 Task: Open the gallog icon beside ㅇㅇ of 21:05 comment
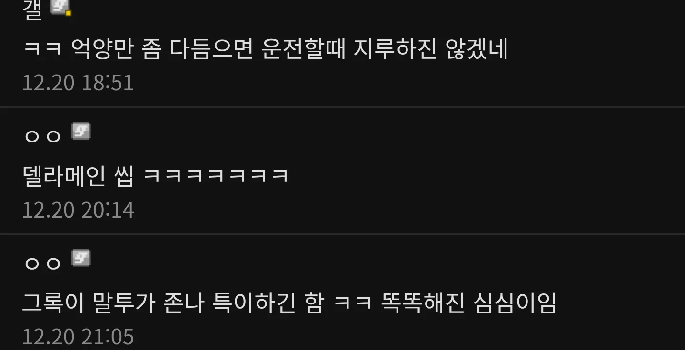(81, 258)
